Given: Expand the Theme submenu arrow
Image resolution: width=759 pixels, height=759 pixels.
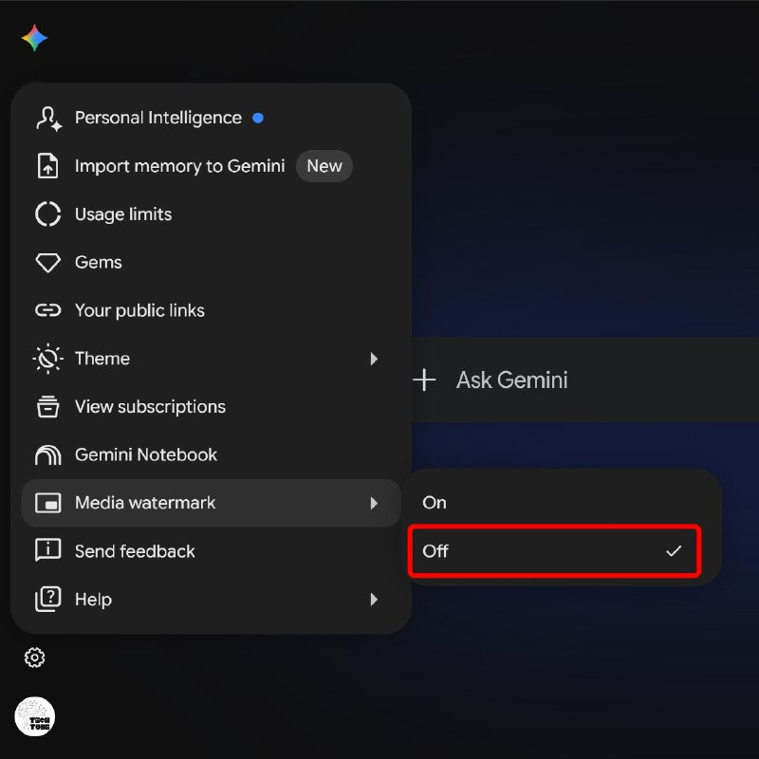Looking at the screenshot, I should (374, 359).
